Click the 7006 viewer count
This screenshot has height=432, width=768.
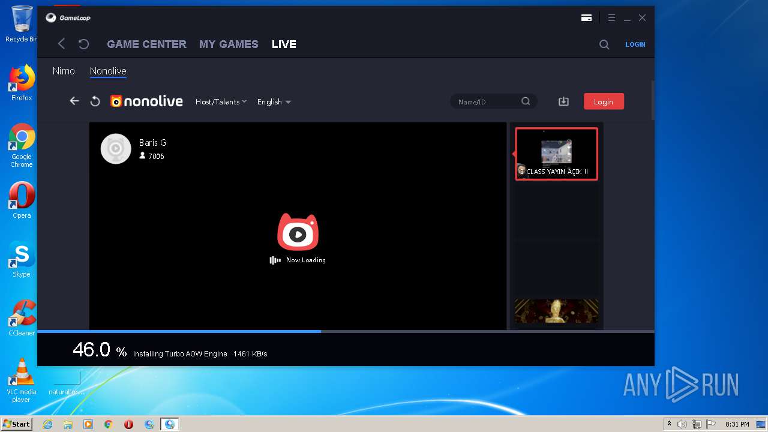click(x=156, y=156)
